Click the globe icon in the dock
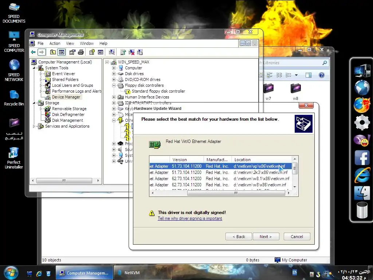Screen dimensions: 373x280 coord(362,87)
